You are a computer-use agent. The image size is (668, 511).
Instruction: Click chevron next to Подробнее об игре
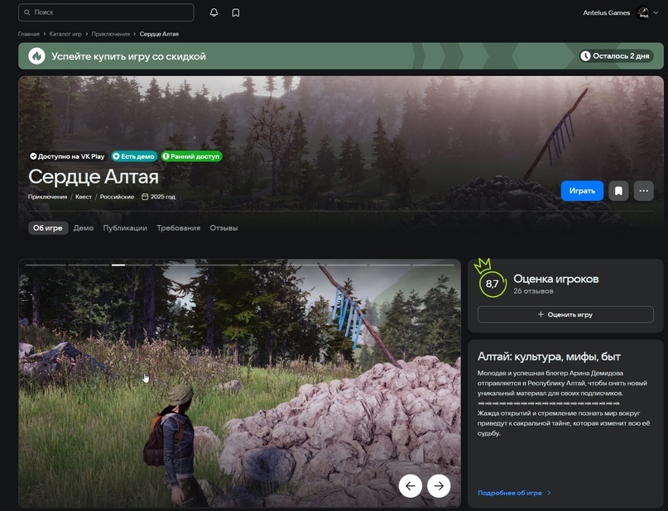point(549,493)
